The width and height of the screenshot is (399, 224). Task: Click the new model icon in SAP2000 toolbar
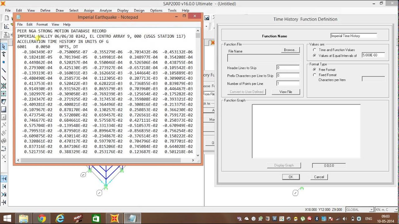coord(7,18)
